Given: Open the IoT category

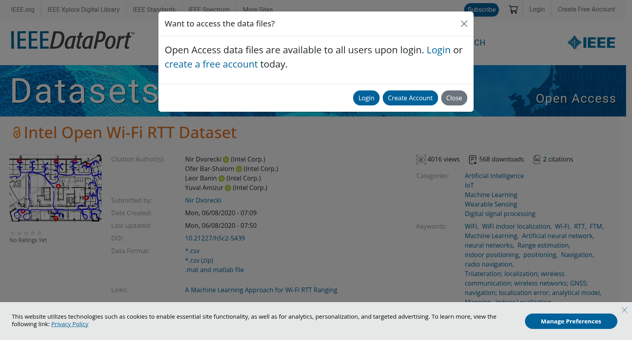Looking at the screenshot, I should click(469, 186).
